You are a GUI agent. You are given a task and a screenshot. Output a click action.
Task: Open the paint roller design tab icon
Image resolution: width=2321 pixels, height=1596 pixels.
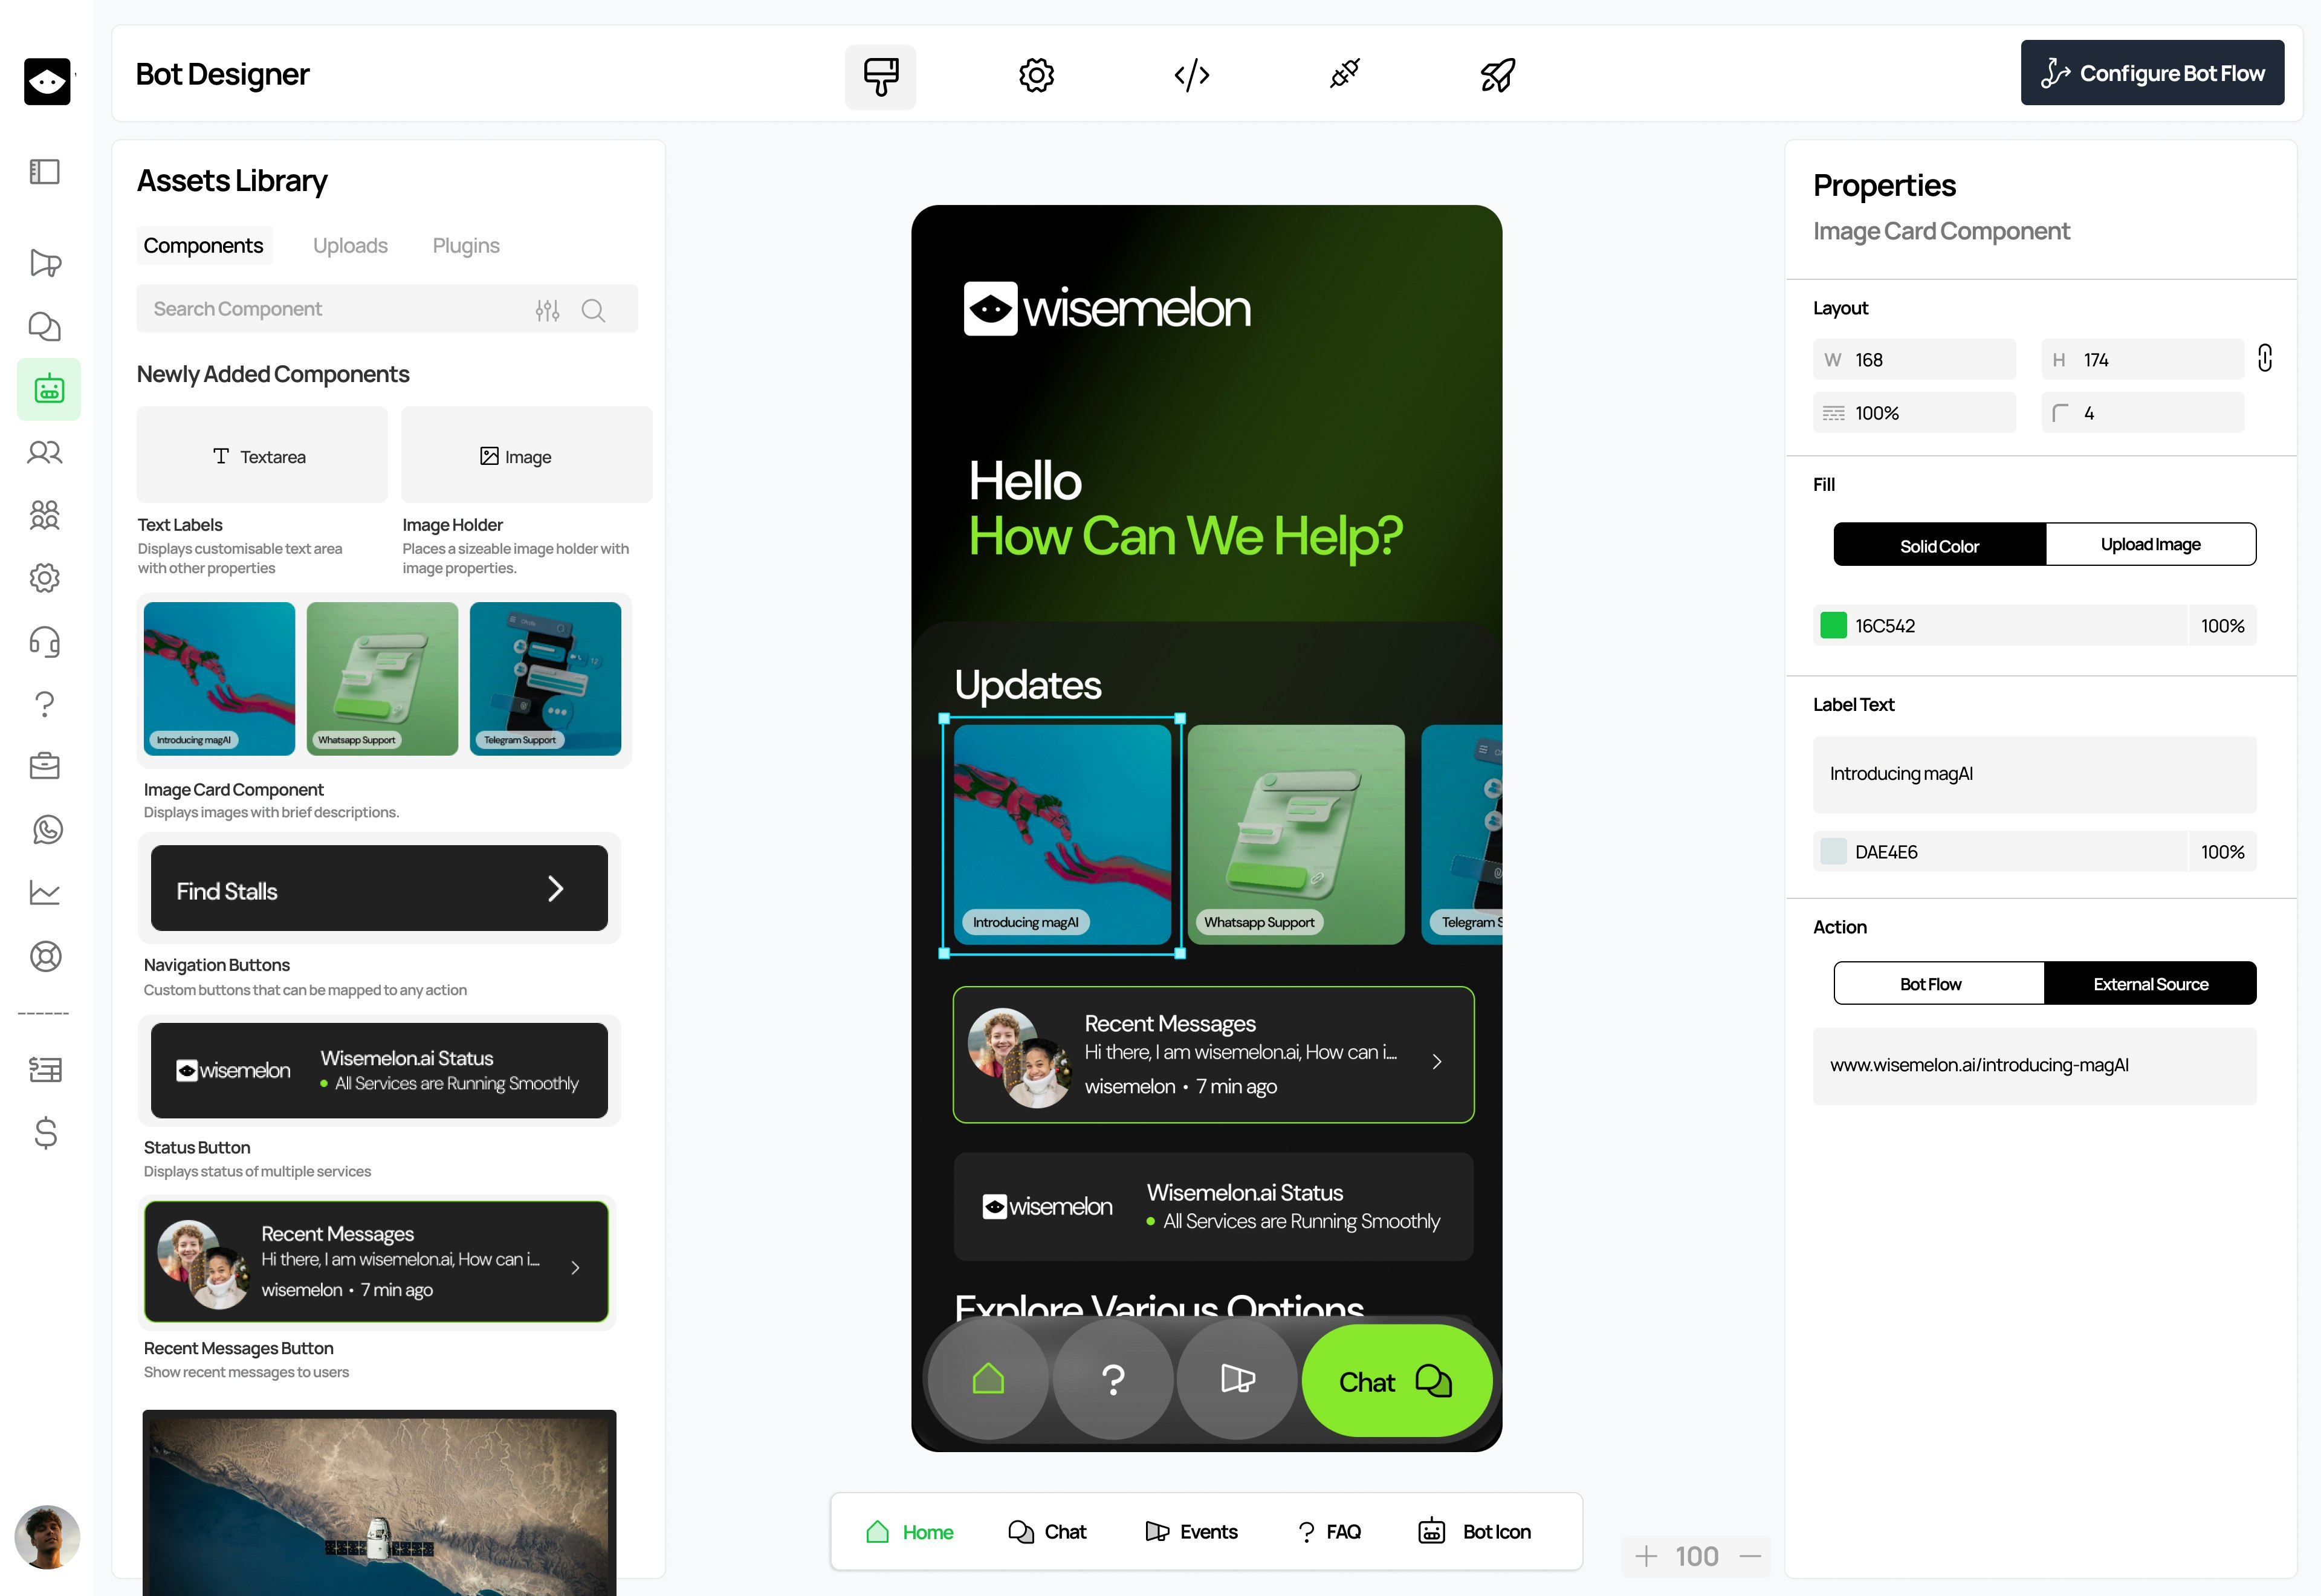pos(879,76)
